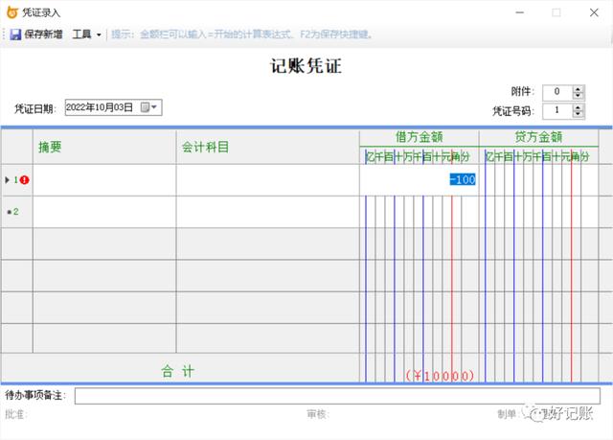This screenshot has height=440, width=613.
Task: Click the 借方金额 cell in row 2
Action: pyautogui.click(x=420, y=212)
